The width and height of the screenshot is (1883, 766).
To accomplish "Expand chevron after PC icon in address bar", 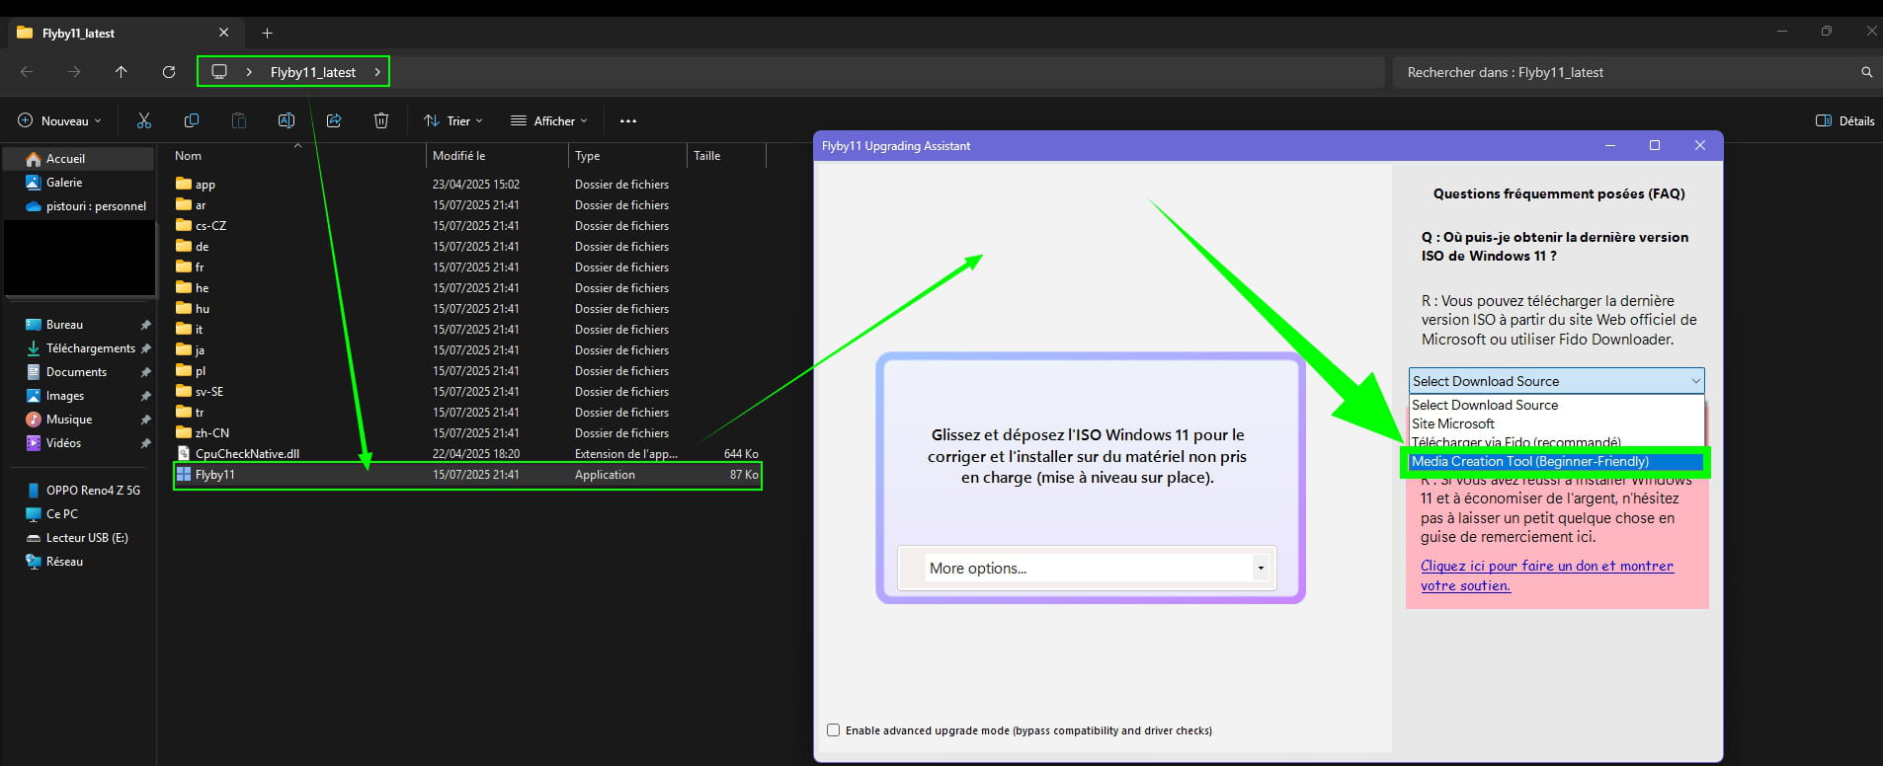I will (249, 72).
